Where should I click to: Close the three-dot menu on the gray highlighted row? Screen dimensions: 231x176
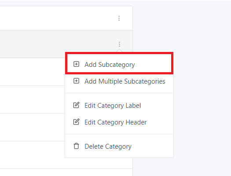(120, 44)
